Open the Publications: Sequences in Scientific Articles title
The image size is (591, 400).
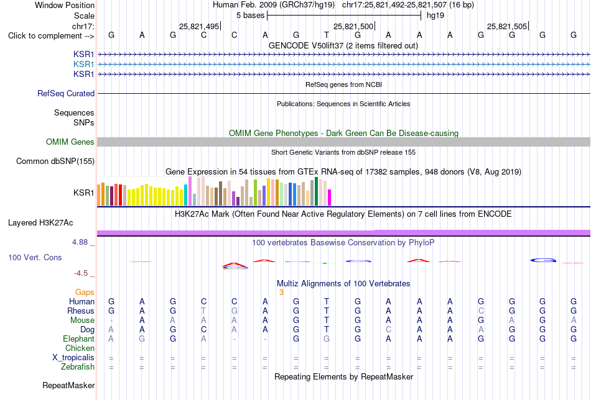[343, 104]
